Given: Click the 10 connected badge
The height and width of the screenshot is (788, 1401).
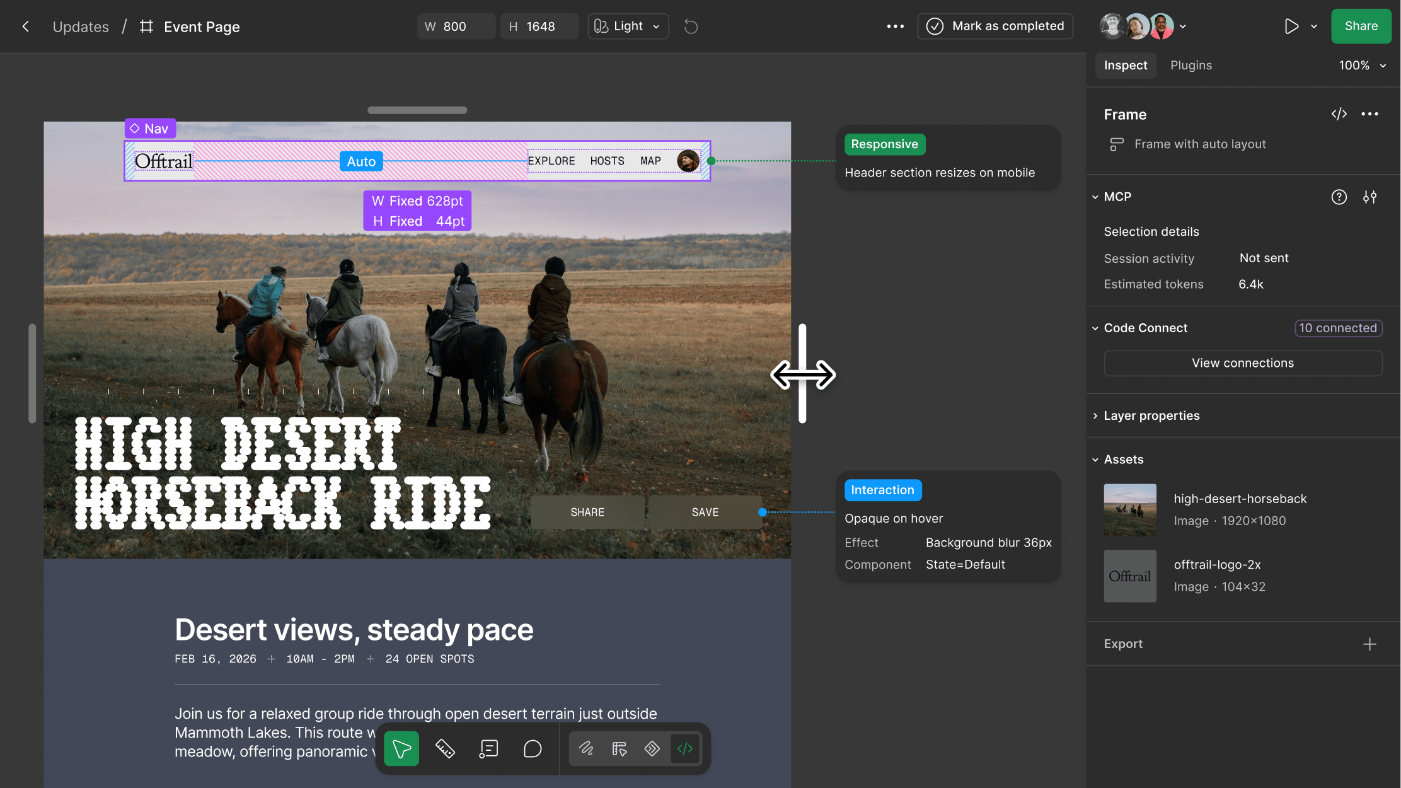Looking at the screenshot, I should coord(1339,328).
